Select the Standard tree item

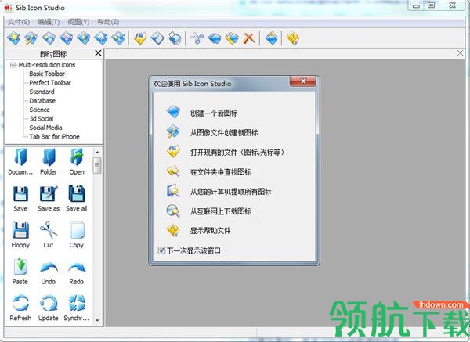click(42, 92)
